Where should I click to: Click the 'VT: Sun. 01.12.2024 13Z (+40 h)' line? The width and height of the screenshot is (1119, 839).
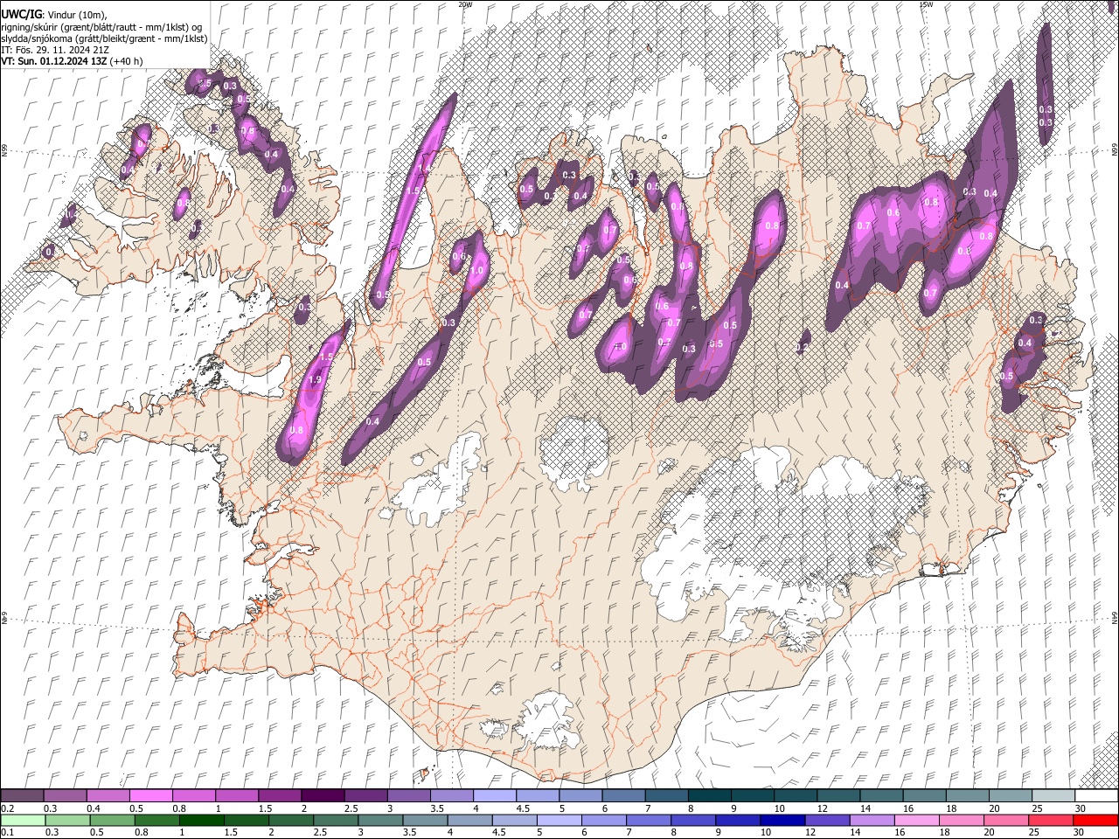tap(72, 61)
